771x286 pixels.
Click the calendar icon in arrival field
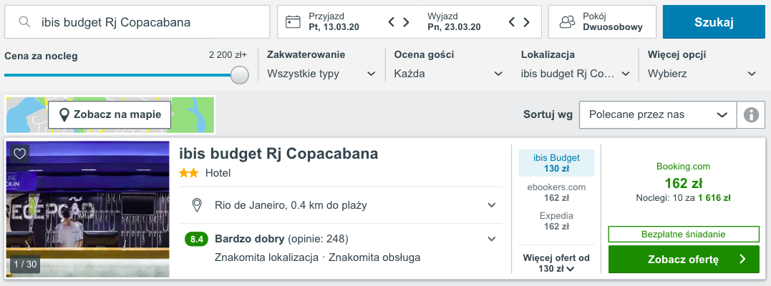coord(293,21)
